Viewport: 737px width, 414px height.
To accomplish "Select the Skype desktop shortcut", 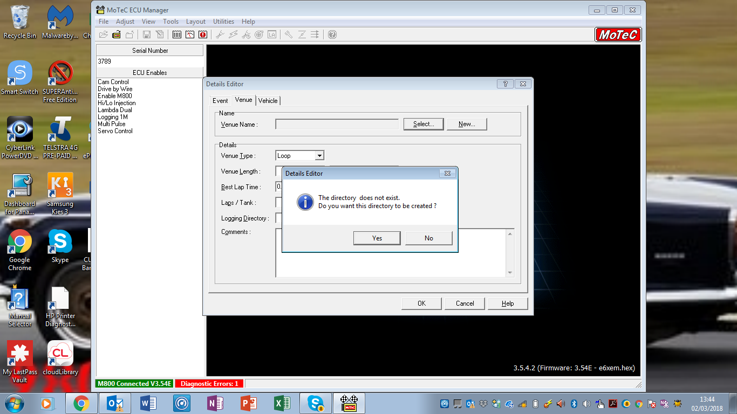I will [60, 246].
